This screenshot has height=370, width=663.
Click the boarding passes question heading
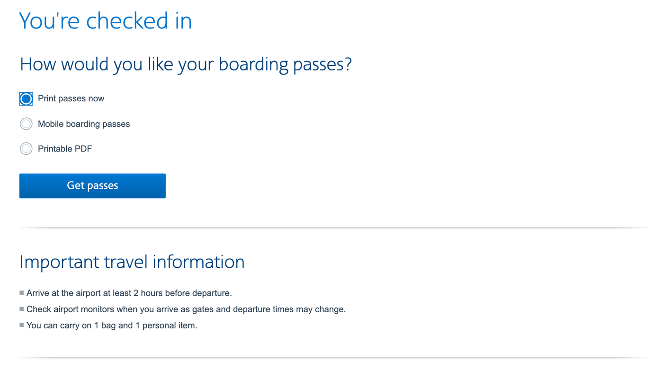186,64
